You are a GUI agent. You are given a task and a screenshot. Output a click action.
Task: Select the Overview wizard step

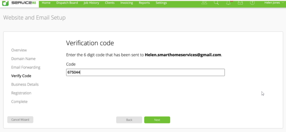tap(19, 50)
